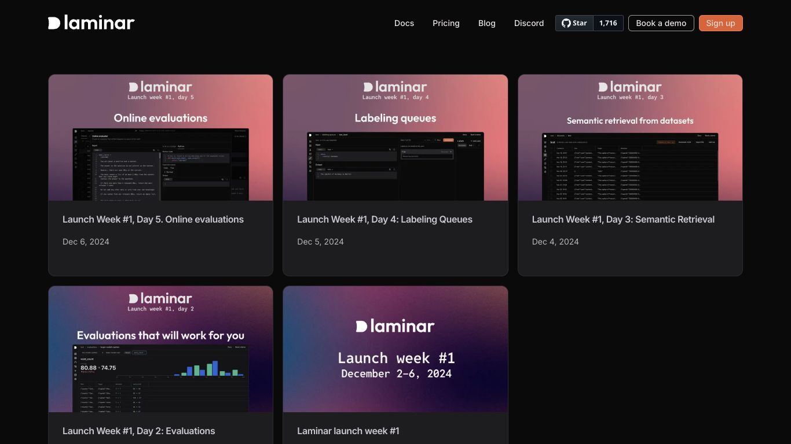Open Evaluations that will work for you thumbnail
791x444 pixels.
click(x=160, y=349)
